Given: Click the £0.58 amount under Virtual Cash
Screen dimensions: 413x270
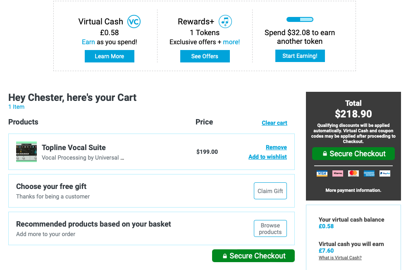Looking at the screenshot, I should 109,33.
